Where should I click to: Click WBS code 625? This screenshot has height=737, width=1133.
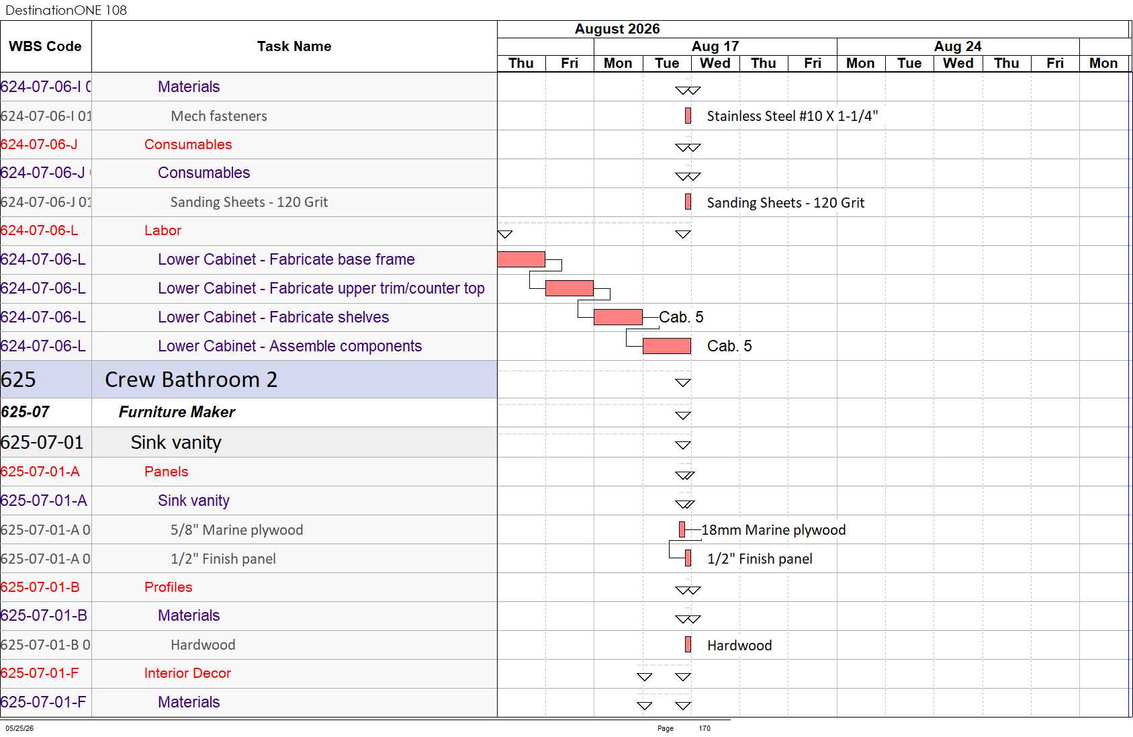click(18, 380)
